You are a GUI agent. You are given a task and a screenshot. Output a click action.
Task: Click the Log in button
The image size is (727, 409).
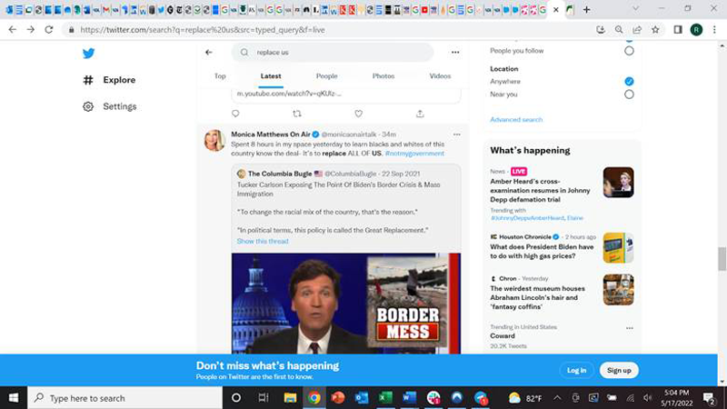[x=576, y=371]
